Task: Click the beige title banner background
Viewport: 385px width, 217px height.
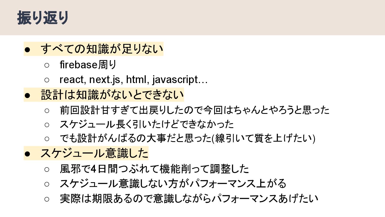Action: [227, 18]
